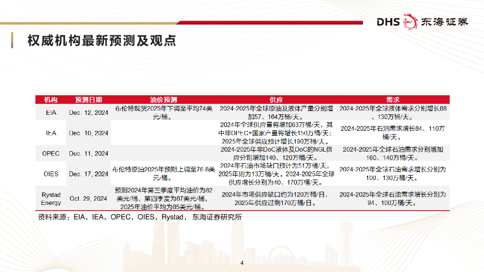
Task: Select IEA supply cell mentioning 非OPEC+国家
Action: 276,133
